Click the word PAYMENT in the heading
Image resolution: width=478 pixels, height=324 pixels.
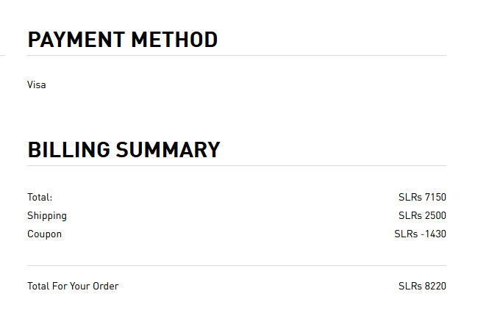click(76, 40)
